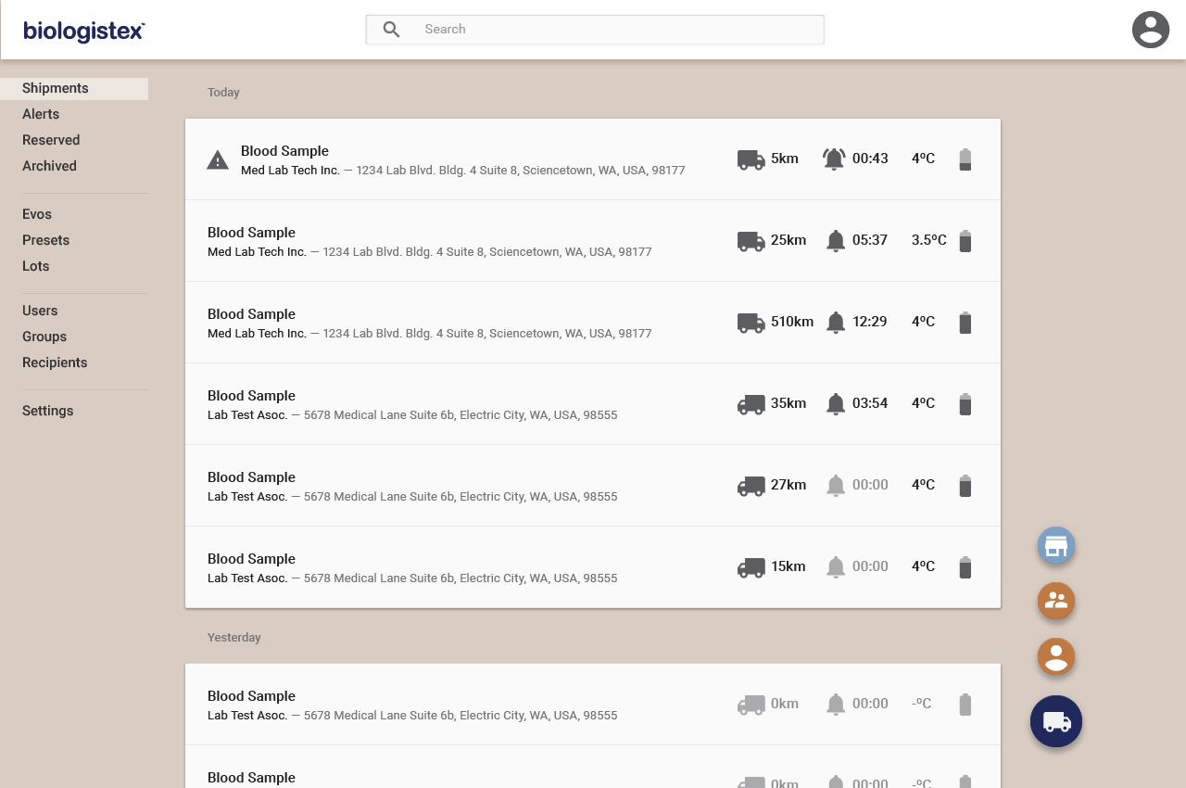Image resolution: width=1186 pixels, height=788 pixels.
Task: Click the battery level indicator on the 5km shipment
Action: point(965,159)
